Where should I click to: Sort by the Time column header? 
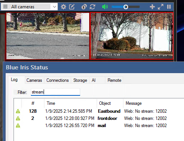[70, 103]
